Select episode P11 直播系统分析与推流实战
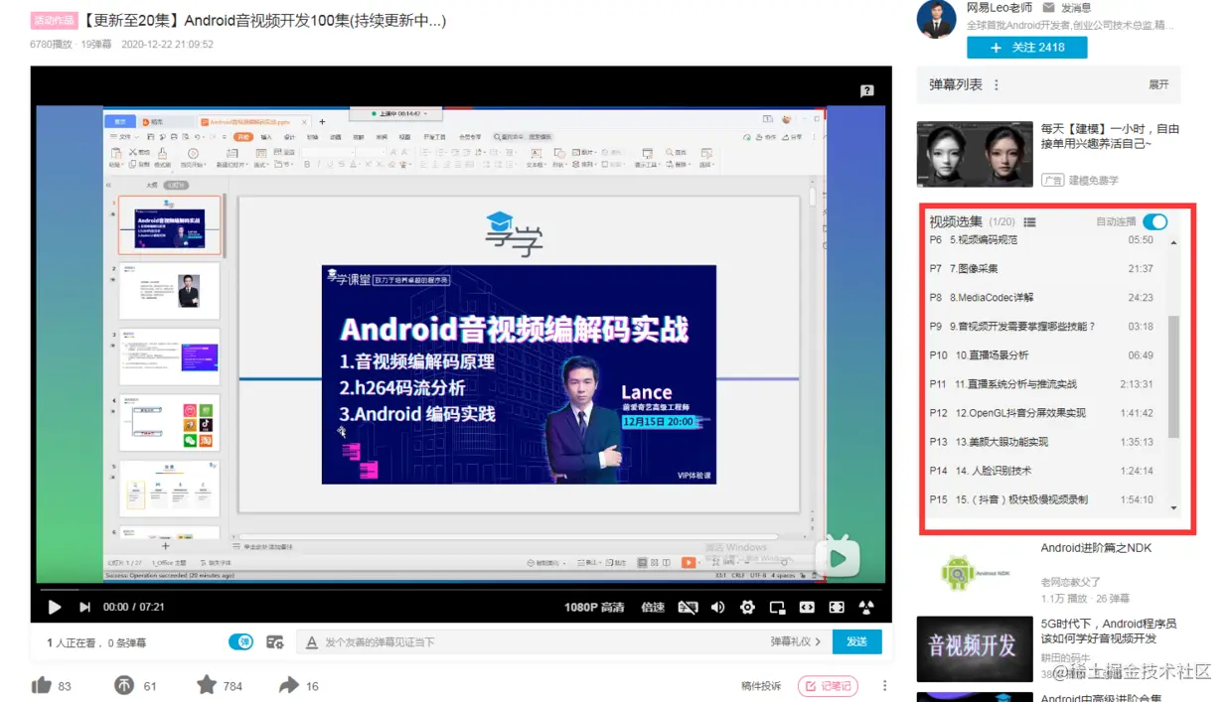The height and width of the screenshot is (702, 1232). click(1041, 384)
